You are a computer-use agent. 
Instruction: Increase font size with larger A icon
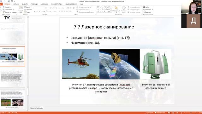[50, 8]
